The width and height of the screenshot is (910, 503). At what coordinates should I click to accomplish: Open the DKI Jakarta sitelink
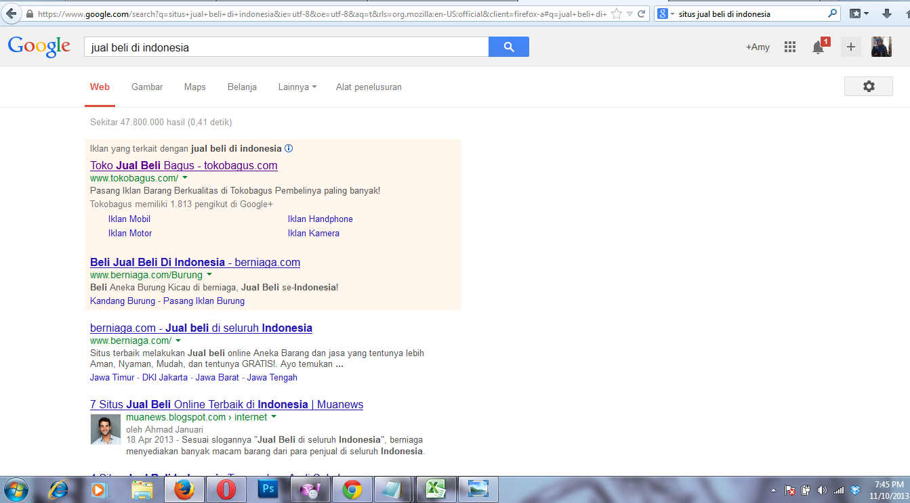point(165,377)
